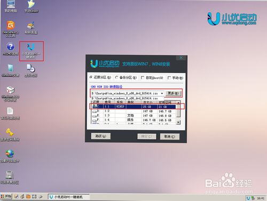Click the partition list scroll-down arrow
The width and height of the screenshot is (267, 201).
pos(178,122)
